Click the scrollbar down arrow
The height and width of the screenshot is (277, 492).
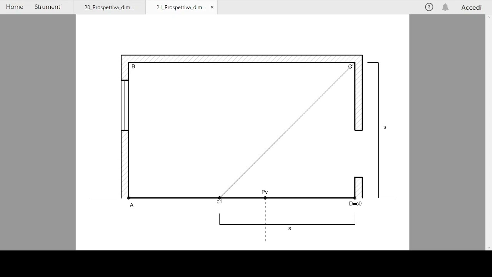489,248
